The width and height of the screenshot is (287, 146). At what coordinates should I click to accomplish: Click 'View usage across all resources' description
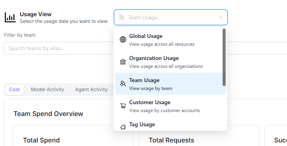point(162,45)
